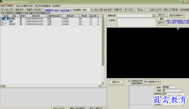Click the 报考岗位 input field
Viewport: 189px width, 109px height.
174,94
